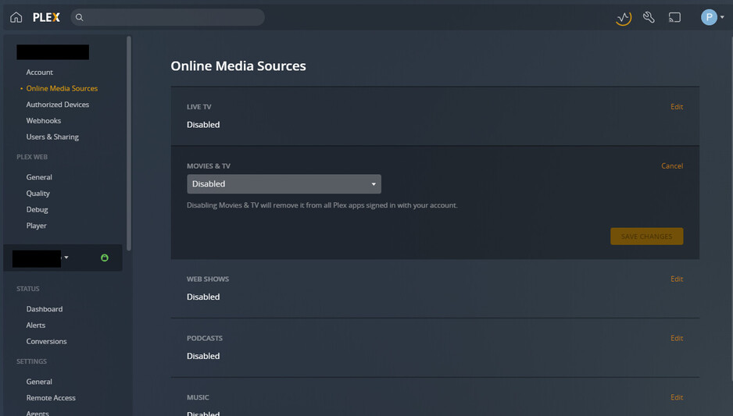This screenshot has height=416, width=733.
Task: Click Edit for Live TV
Action: pos(677,107)
